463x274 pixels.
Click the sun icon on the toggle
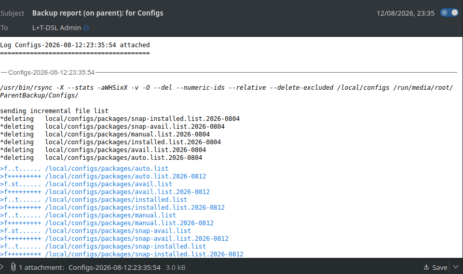click(444, 12)
